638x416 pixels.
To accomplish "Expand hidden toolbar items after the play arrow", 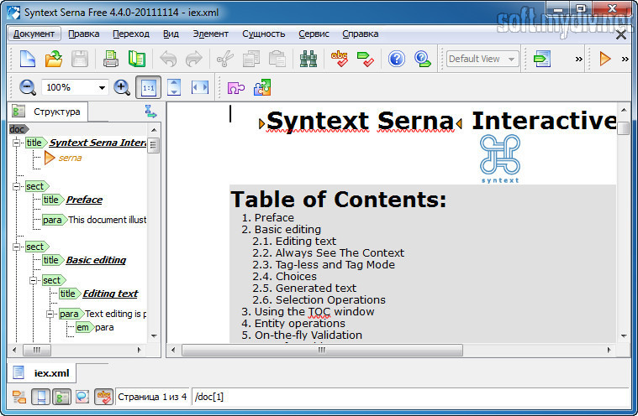I will (x=625, y=60).
